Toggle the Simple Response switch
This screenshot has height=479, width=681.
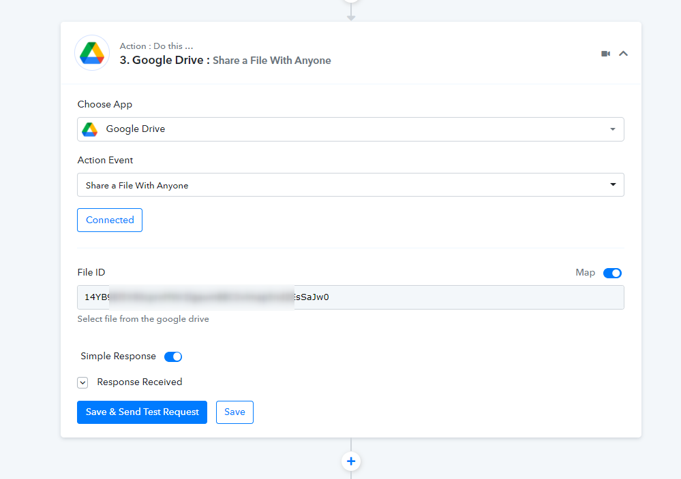173,357
